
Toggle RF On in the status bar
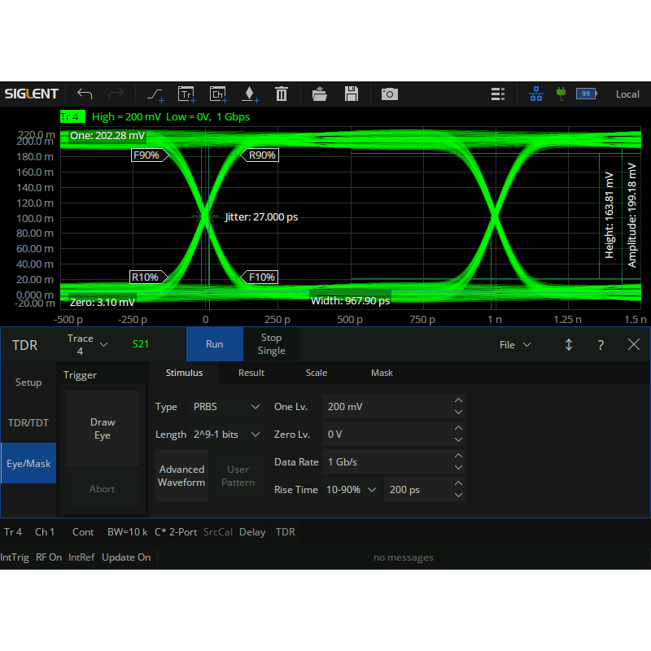click(x=49, y=557)
